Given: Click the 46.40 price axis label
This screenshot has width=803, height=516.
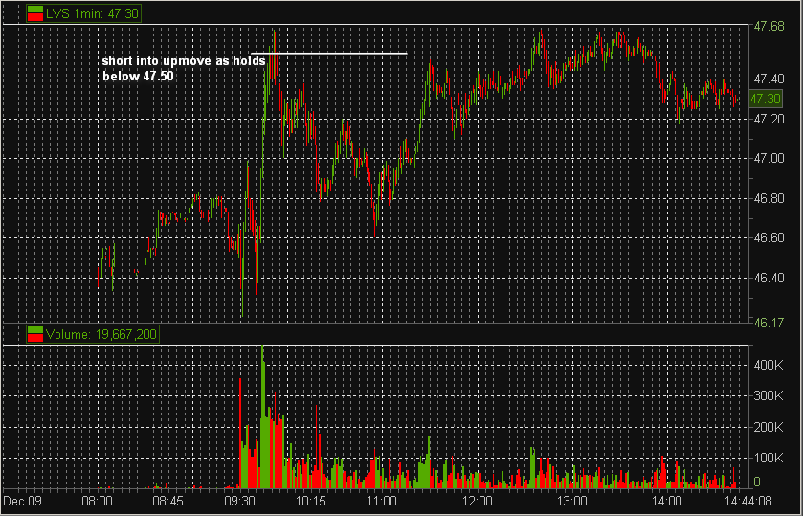Looking at the screenshot, I should pyautogui.click(x=769, y=278).
